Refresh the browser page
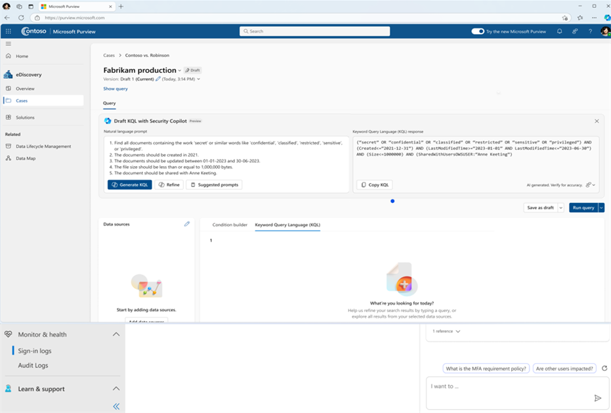Viewport: 611px width, 413px height. click(21, 18)
